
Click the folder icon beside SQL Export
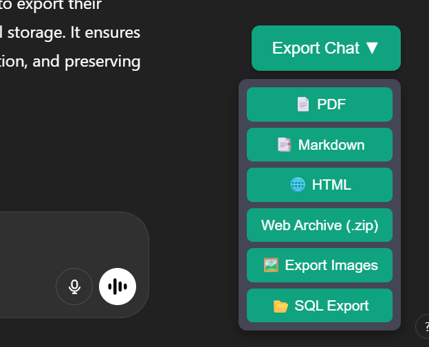[x=280, y=306]
